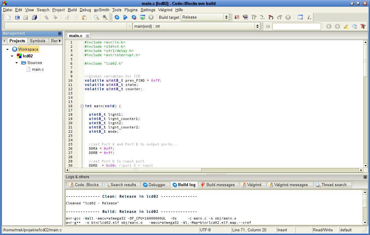Cut selection using scissors icon
Viewport: 370px width, 235px height.
(67, 17)
